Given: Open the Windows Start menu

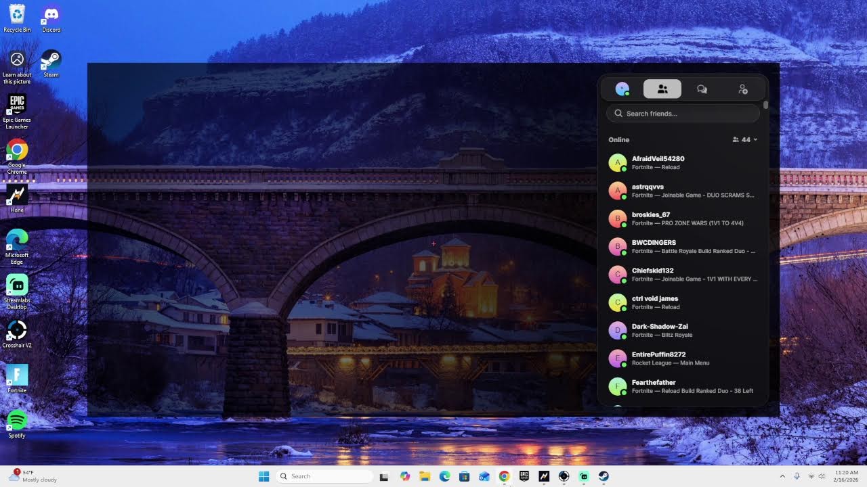Looking at the screenshot, I should click(x=263, y=476).
